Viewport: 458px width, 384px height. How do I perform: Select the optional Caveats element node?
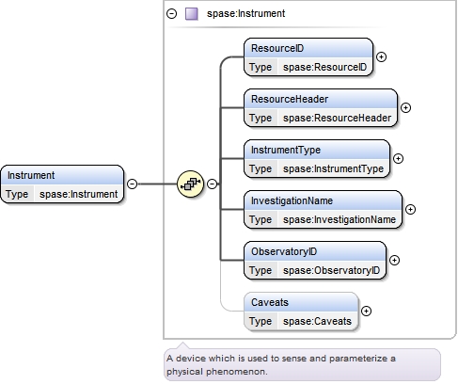[x=301, y=312]
